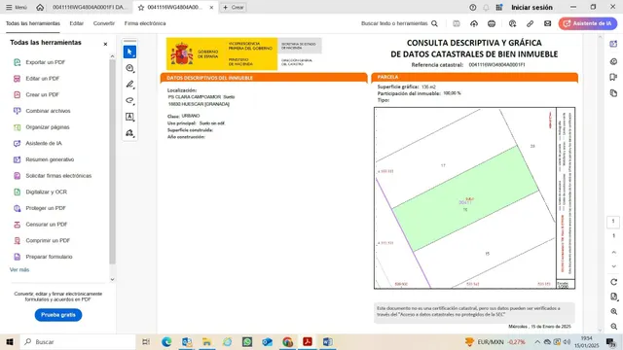The image size is (623, 350).
Task: Zoom in using right rail magnifier
Action: [x=614, y=311]
